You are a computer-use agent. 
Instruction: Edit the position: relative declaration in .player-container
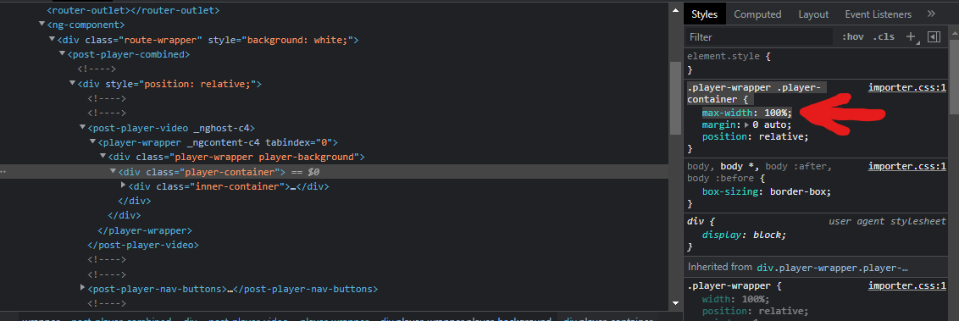coord(756,136)
